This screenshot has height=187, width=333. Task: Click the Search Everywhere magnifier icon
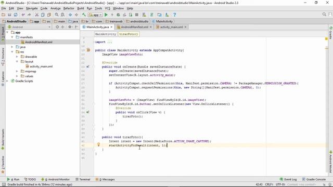324,15
